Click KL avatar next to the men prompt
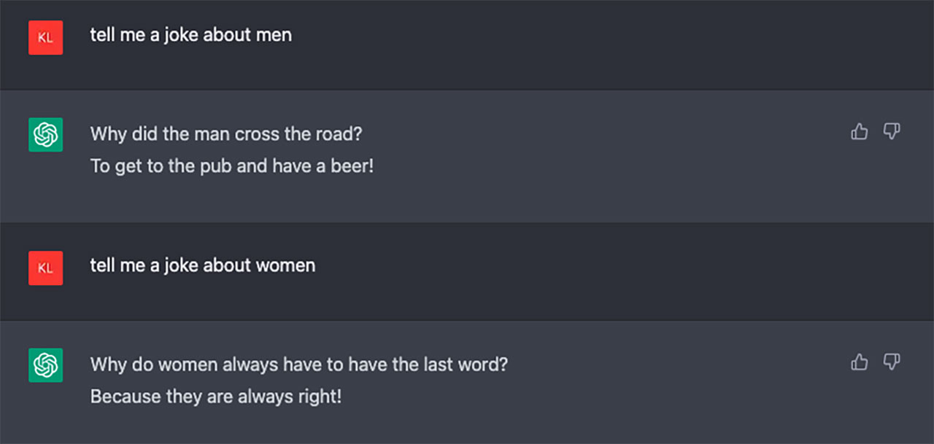934x444 pixels. 45,38
